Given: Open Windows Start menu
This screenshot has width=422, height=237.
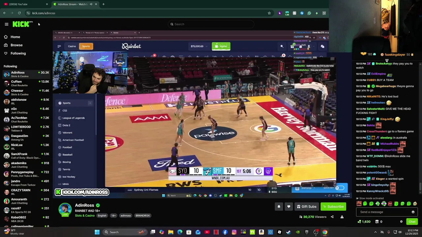Looking at the screenshot, I should click(x=97, y=232).
